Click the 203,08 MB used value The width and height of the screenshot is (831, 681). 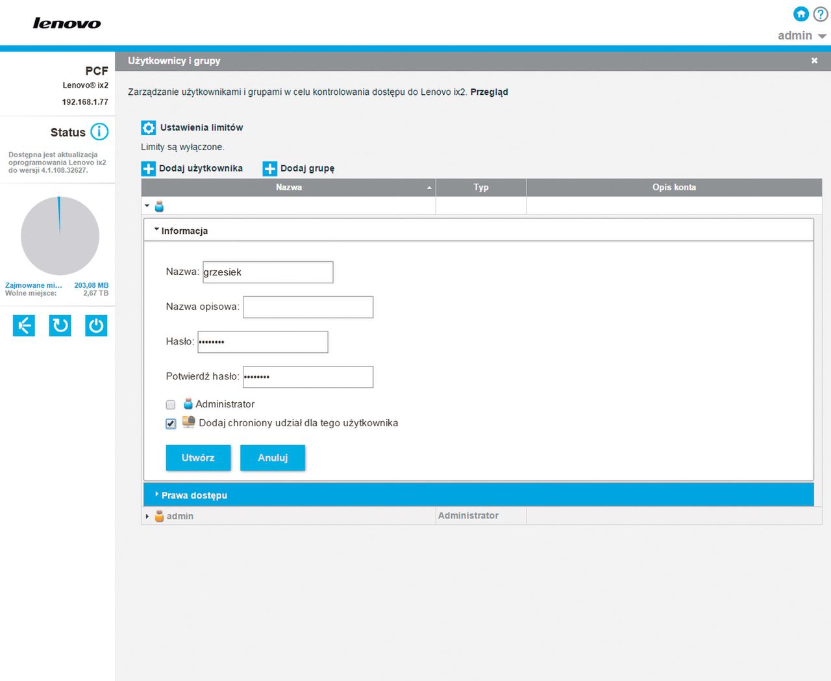[x=92, y=285]
